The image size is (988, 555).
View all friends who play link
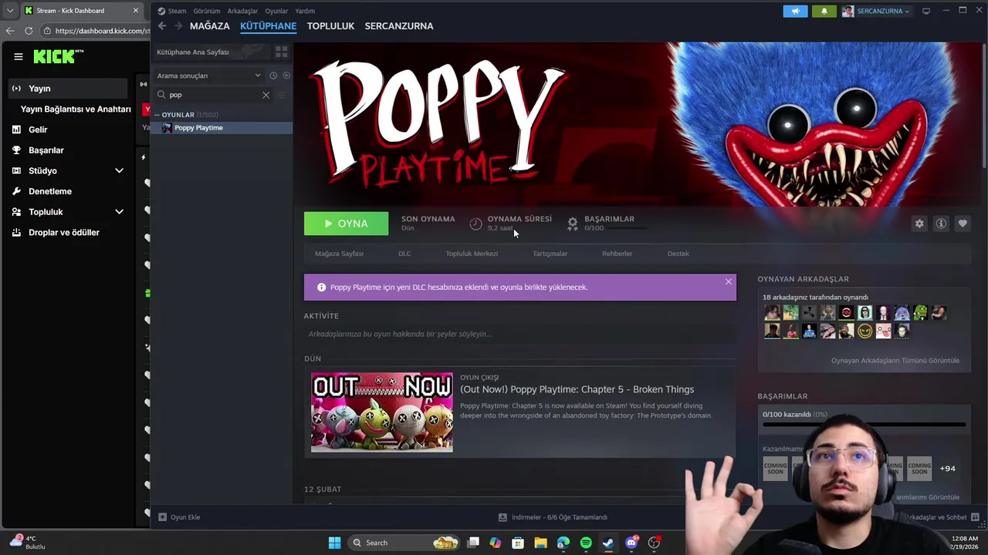click(895, 360)
